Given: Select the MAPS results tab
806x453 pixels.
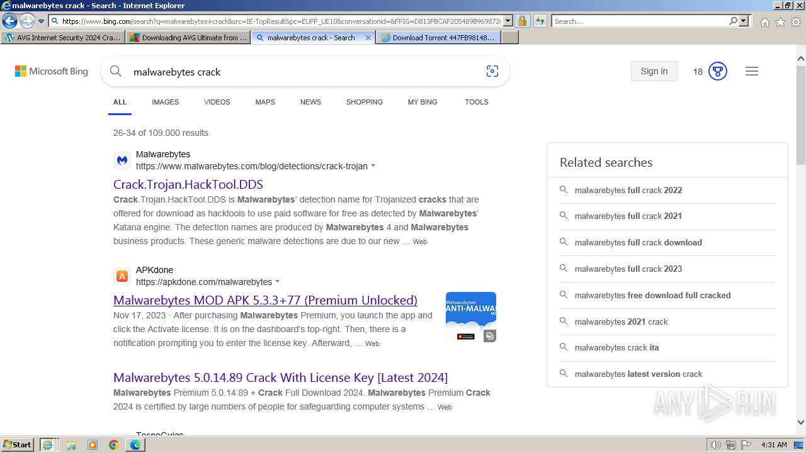Looking at the screenshot, I should pos(265,102).
